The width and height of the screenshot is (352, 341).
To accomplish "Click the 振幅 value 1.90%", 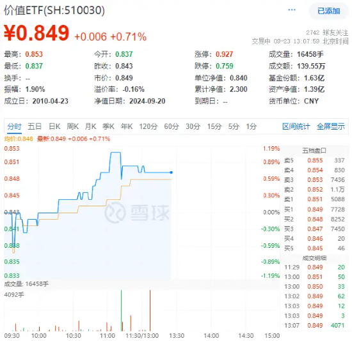I will pos(35,89).
